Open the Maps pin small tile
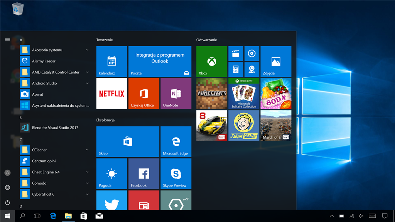395x222 pixels. (252, 69)
